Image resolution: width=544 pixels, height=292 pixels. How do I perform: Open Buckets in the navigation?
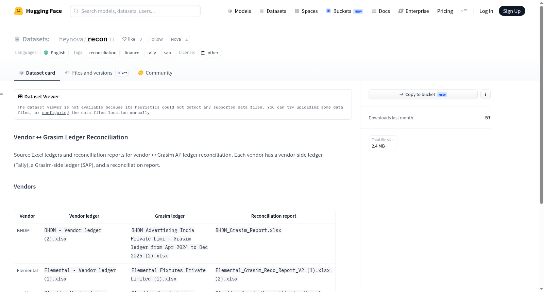click(x=344, y=11)
